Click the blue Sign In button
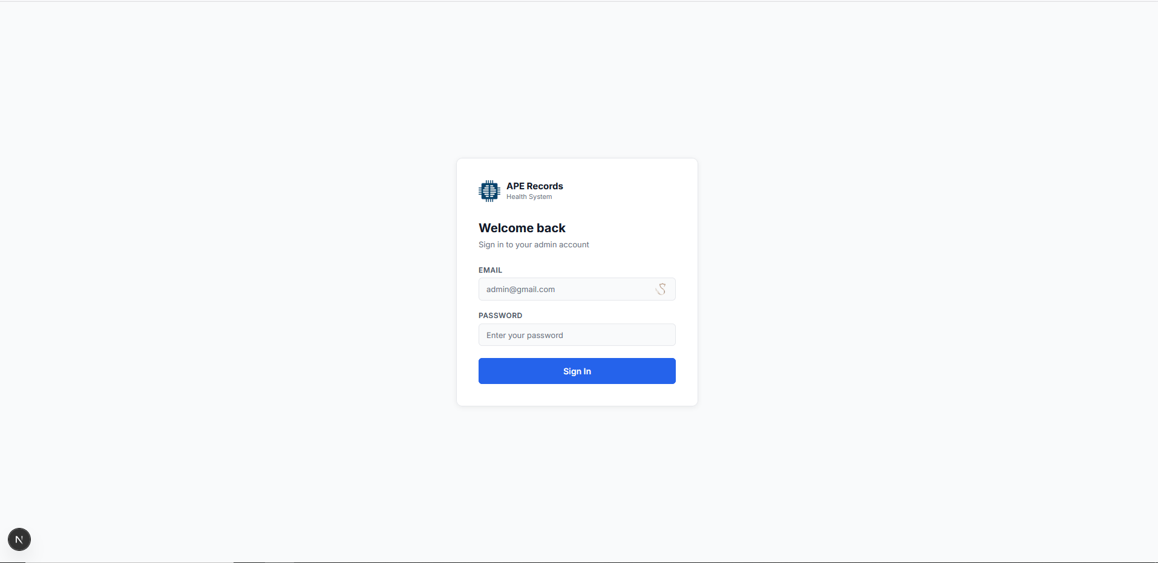The width and height of the screenshot is (1158, 563). click(x=577, y=371)
